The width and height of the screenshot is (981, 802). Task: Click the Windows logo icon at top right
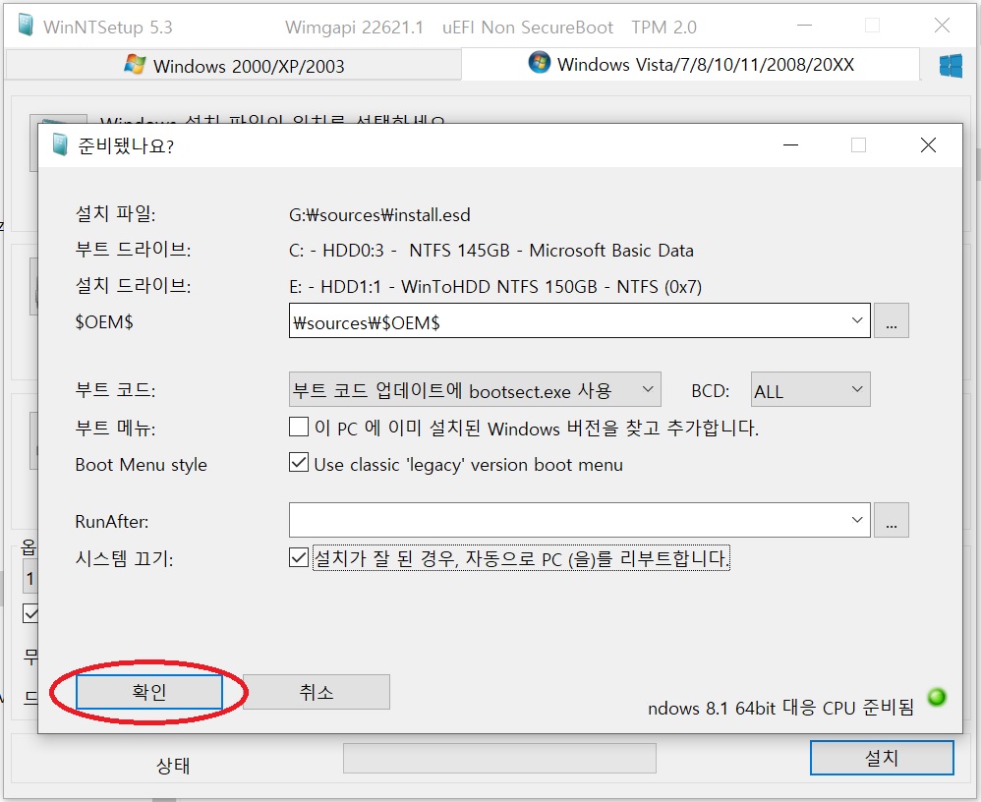click(x=951, y=65)
